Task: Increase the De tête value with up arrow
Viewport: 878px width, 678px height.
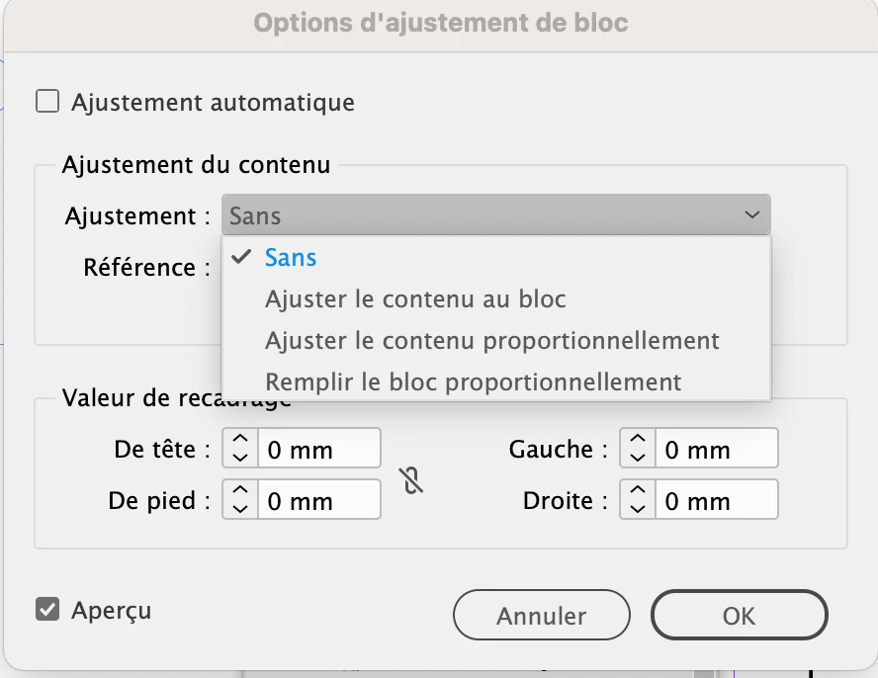Action: point(240,441)
